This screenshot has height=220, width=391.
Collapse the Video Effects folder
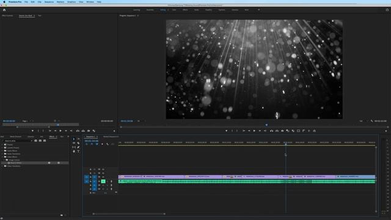[2, 157]
